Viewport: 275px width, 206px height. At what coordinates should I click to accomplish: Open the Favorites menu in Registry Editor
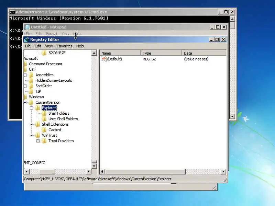tap(64, 46)
